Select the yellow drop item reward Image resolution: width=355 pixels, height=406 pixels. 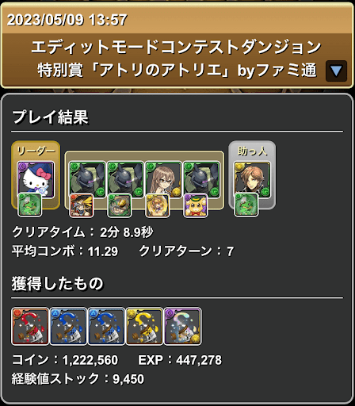coord(144,327)
